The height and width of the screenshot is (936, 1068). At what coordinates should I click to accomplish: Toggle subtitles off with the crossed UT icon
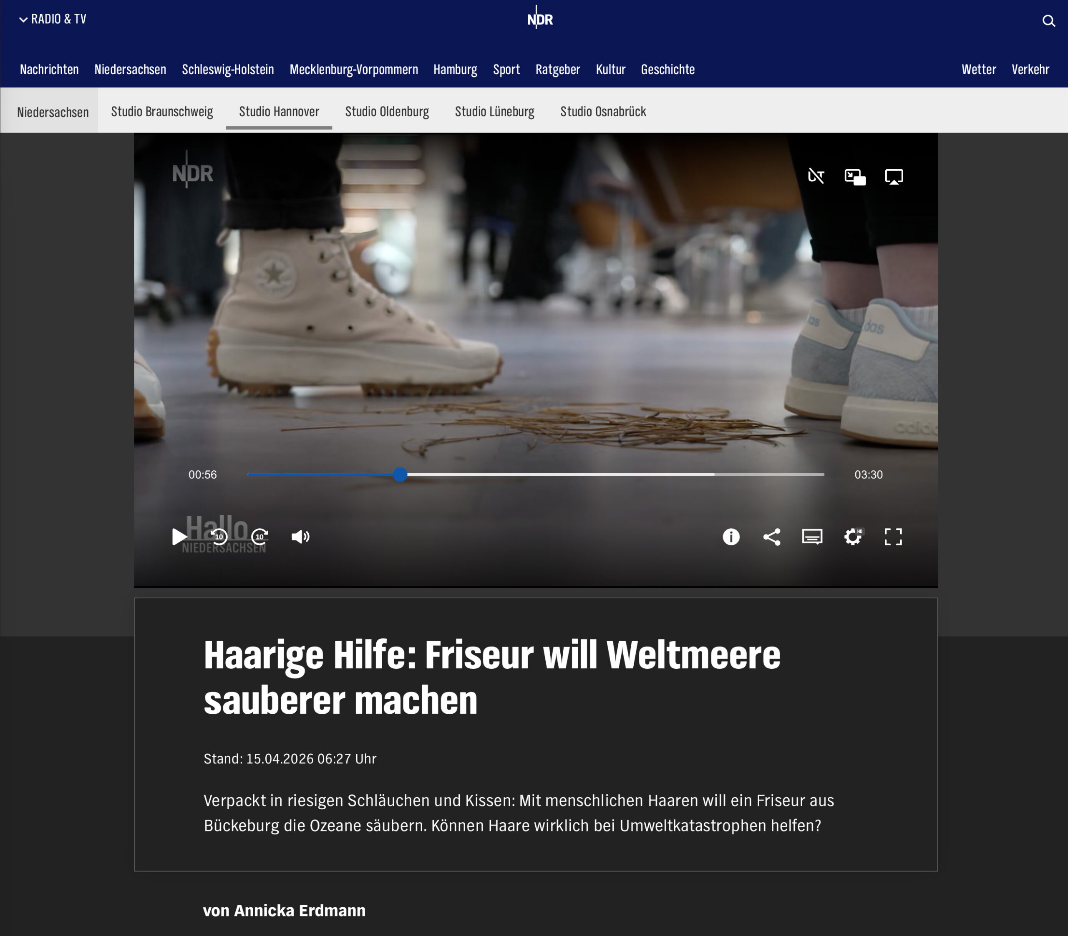(x=816, y=177)
